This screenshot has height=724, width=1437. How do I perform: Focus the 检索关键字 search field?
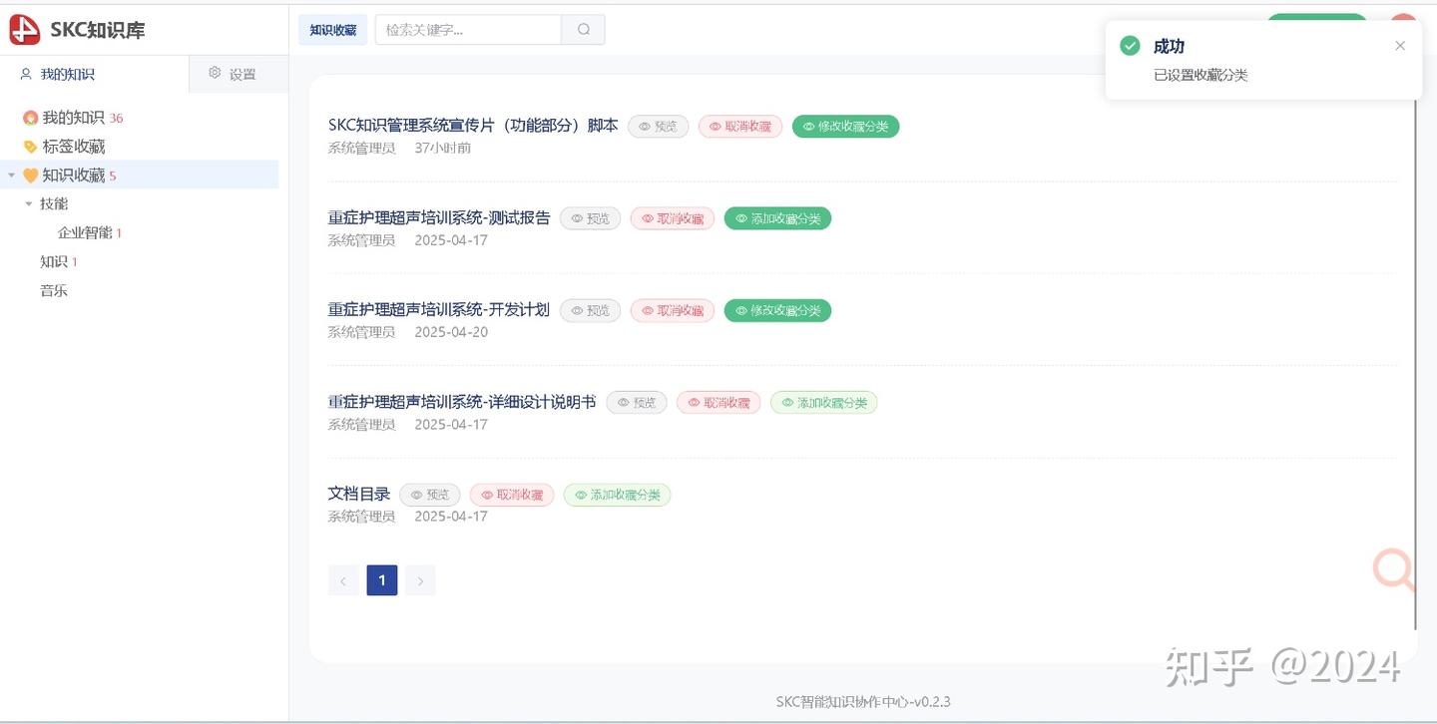click(468, 30)
